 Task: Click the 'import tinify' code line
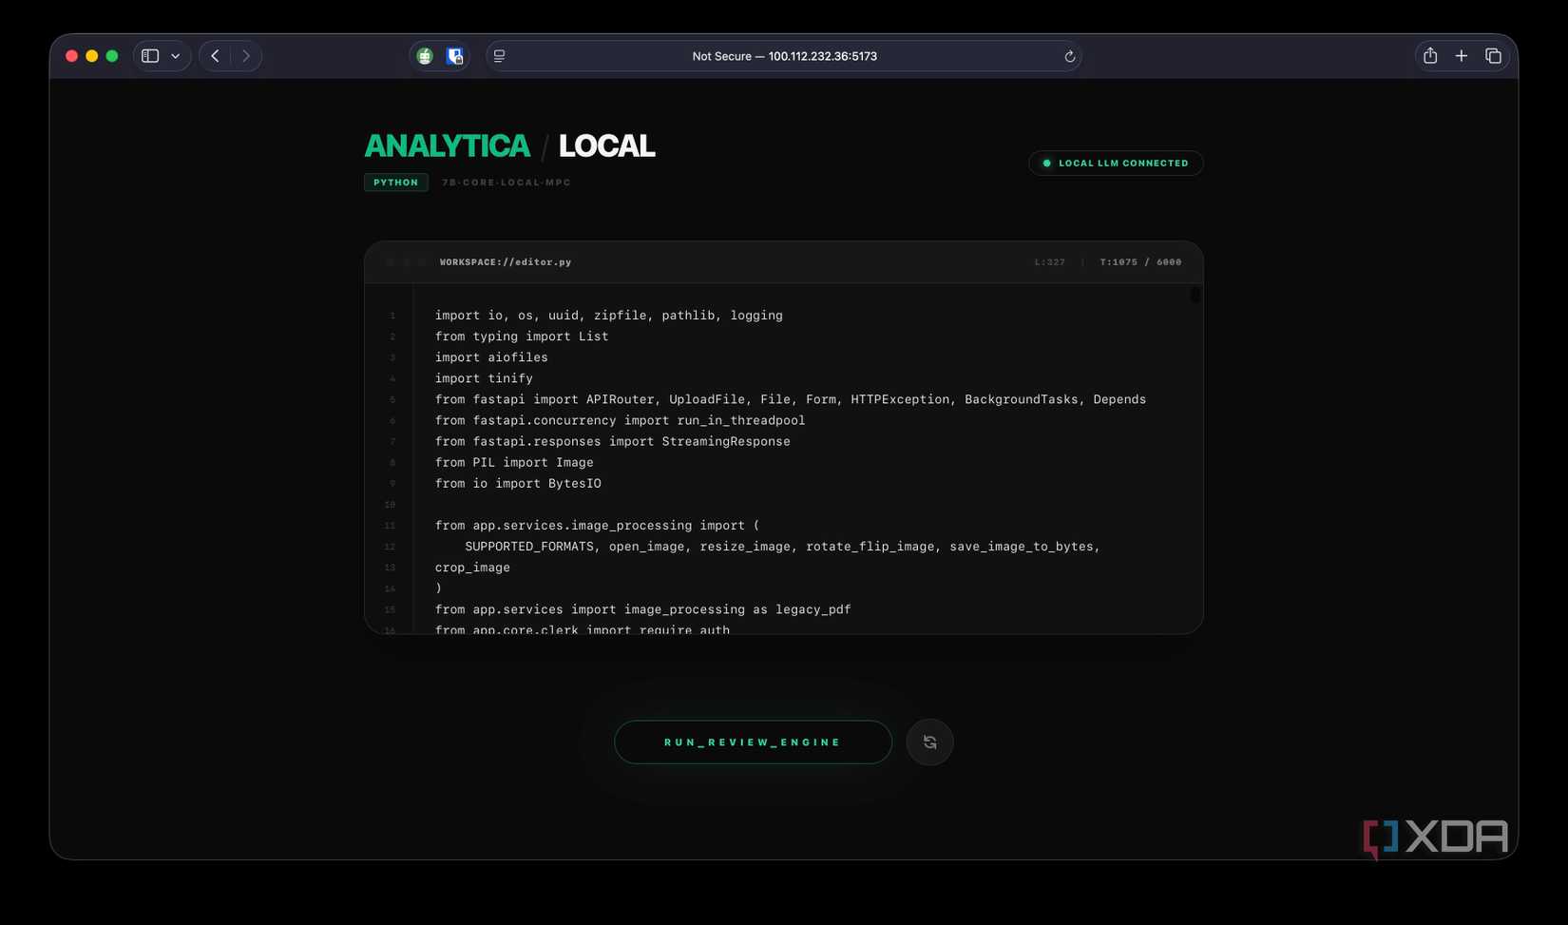point(484,378)
